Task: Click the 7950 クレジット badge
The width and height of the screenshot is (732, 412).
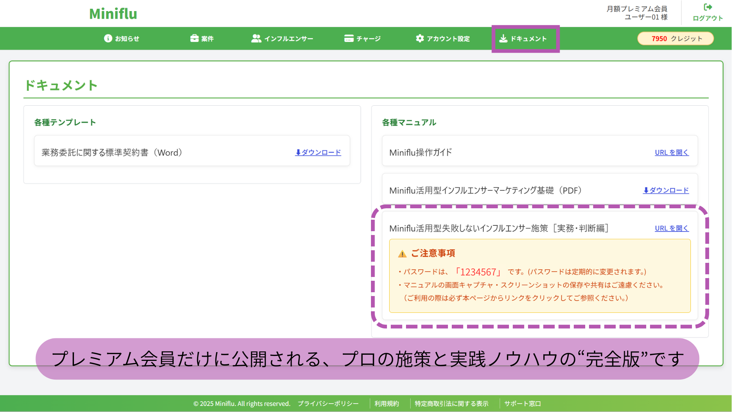Action: (x=675, y=38)
